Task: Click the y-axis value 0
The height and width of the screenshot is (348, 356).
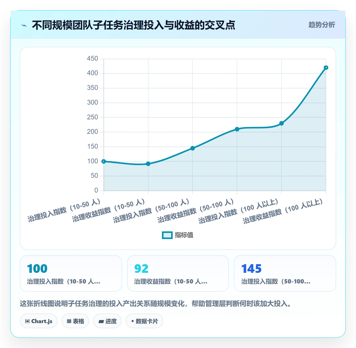Action: 96,191
